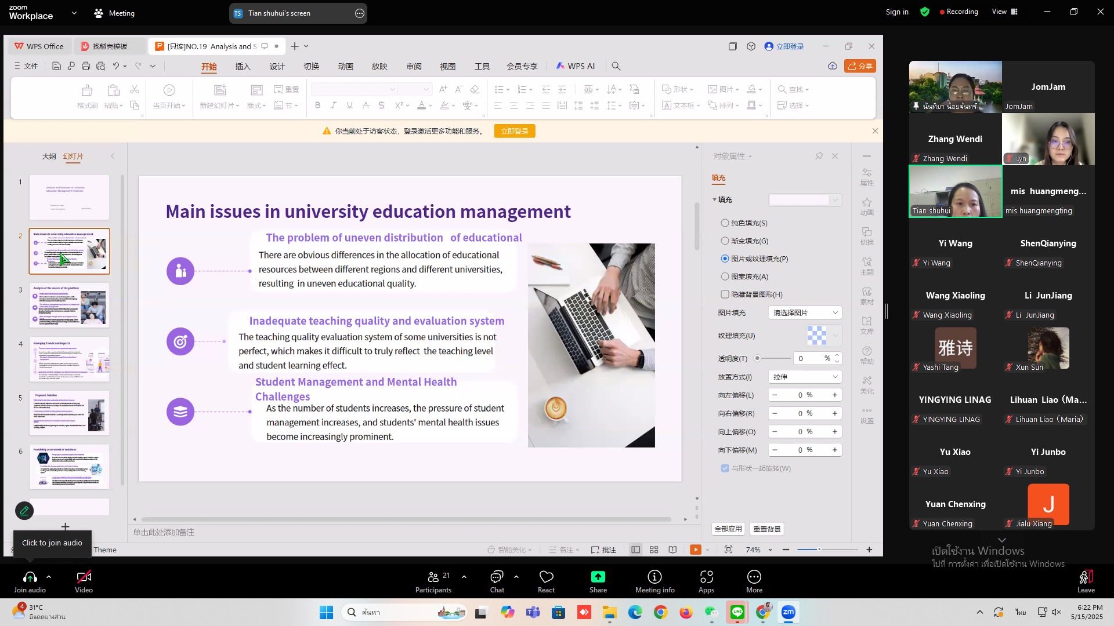Open Zoom Apps

coord(706,581)
